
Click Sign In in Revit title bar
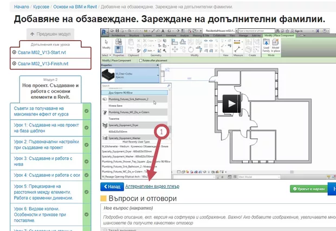(298, 31)
